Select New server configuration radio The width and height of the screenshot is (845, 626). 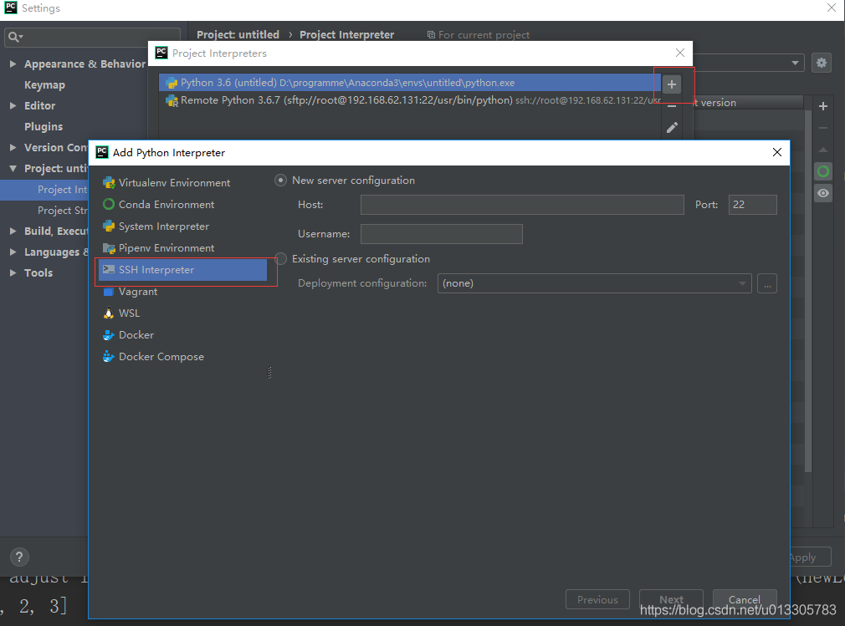(280, 181)
